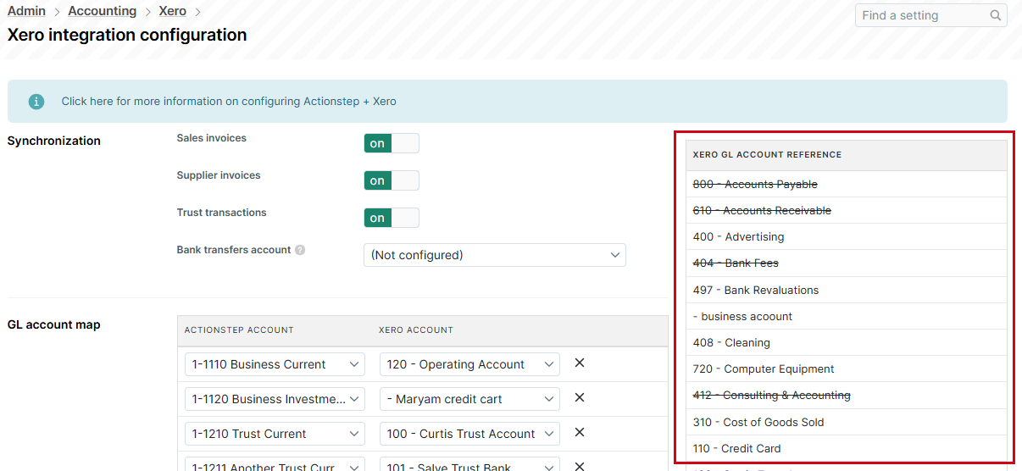Screen dimensions: 1022x471
Task: Select 412 - Consulting & Accounting row
Action: [x=847, y=395]
